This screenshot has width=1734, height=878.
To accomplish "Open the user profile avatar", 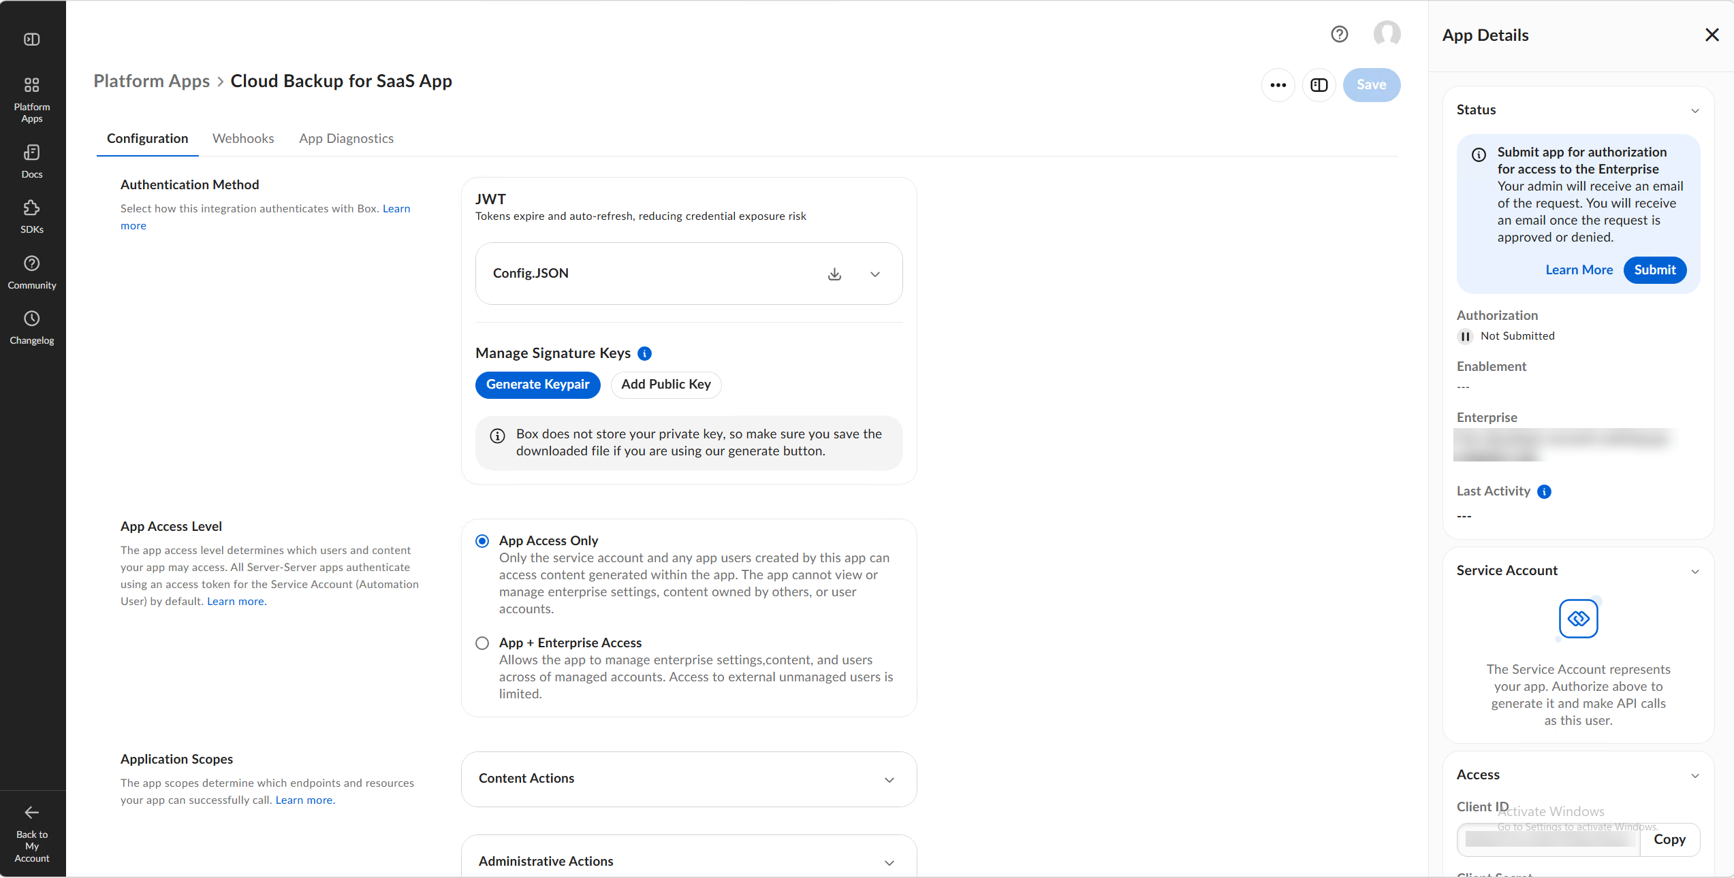I will (x=1387, y=33).
